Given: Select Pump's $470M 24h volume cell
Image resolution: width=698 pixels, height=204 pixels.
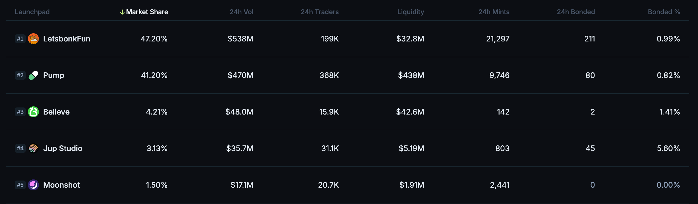Looking at the screenshot, I should pos(240,75).
